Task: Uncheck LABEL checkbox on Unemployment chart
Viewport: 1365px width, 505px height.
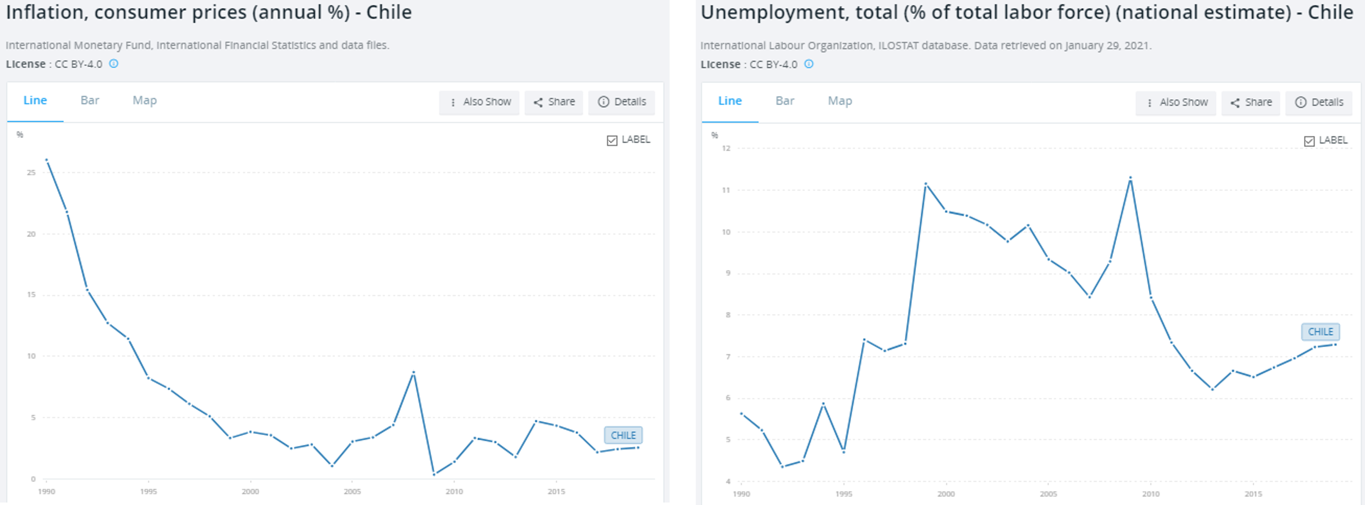Action: [x=1309, y=141]
